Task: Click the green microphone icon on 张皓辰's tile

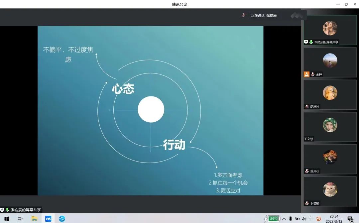Action: coord(311,42)
